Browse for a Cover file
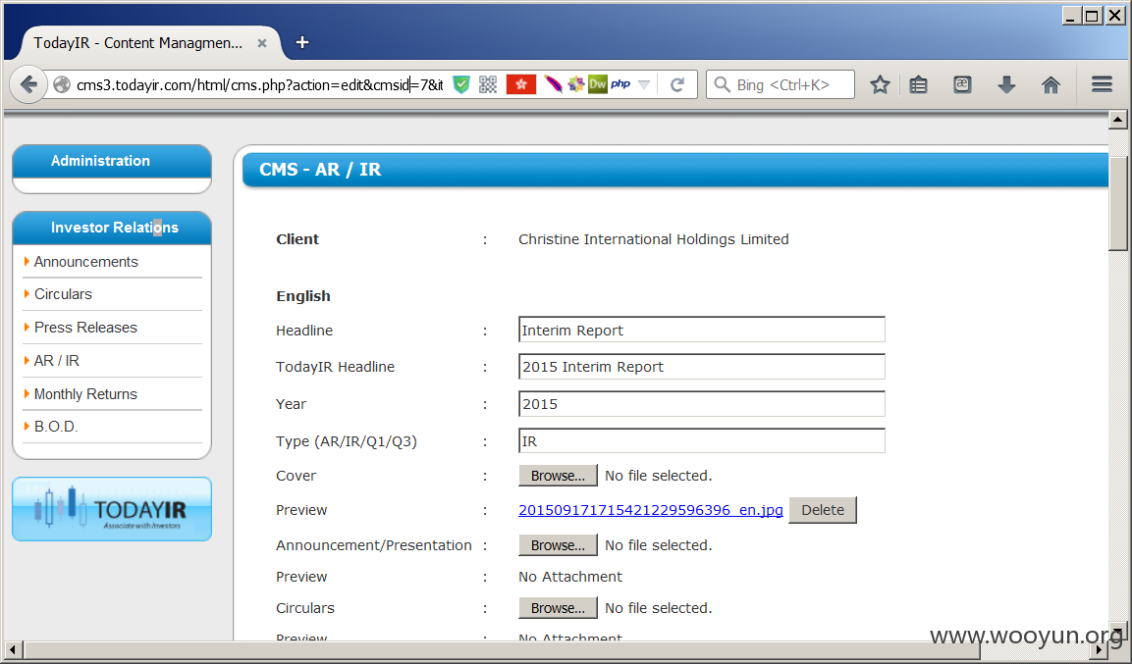 coord(558,476)
